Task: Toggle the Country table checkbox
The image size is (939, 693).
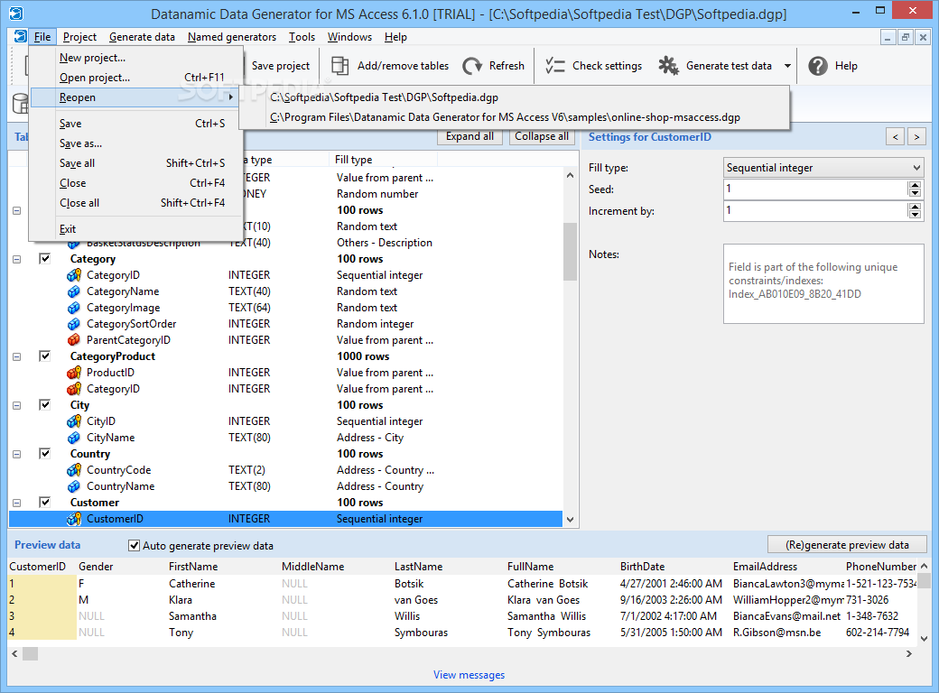Action: pos(45,454)
